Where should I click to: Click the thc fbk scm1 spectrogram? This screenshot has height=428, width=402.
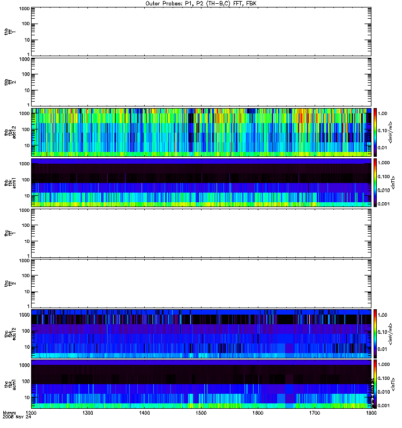201,384
